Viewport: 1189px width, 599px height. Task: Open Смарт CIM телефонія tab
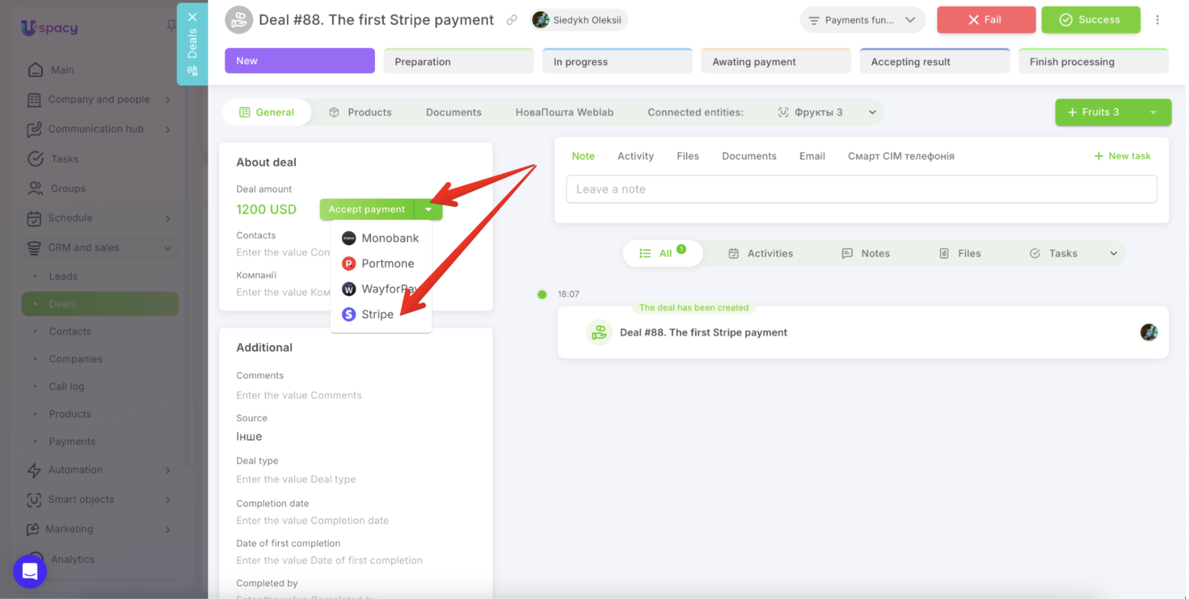(900, 156)
